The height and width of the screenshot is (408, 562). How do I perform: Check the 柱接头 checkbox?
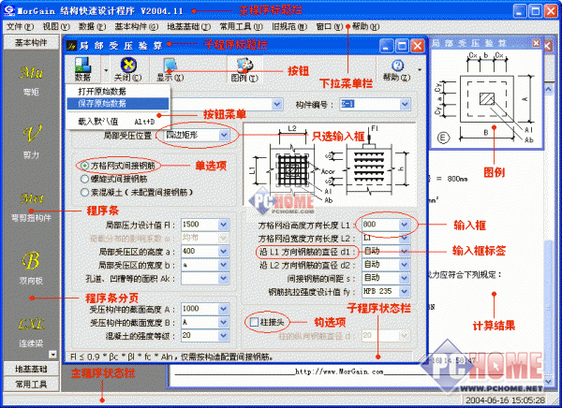tap(254, 322)
